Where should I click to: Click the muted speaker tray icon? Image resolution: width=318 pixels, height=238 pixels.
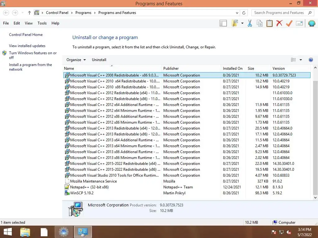tap(289, 232)
